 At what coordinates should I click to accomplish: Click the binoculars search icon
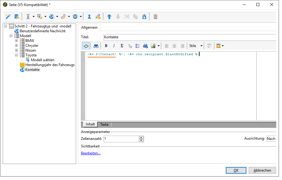pyautogui.click(x=96, y=46)
